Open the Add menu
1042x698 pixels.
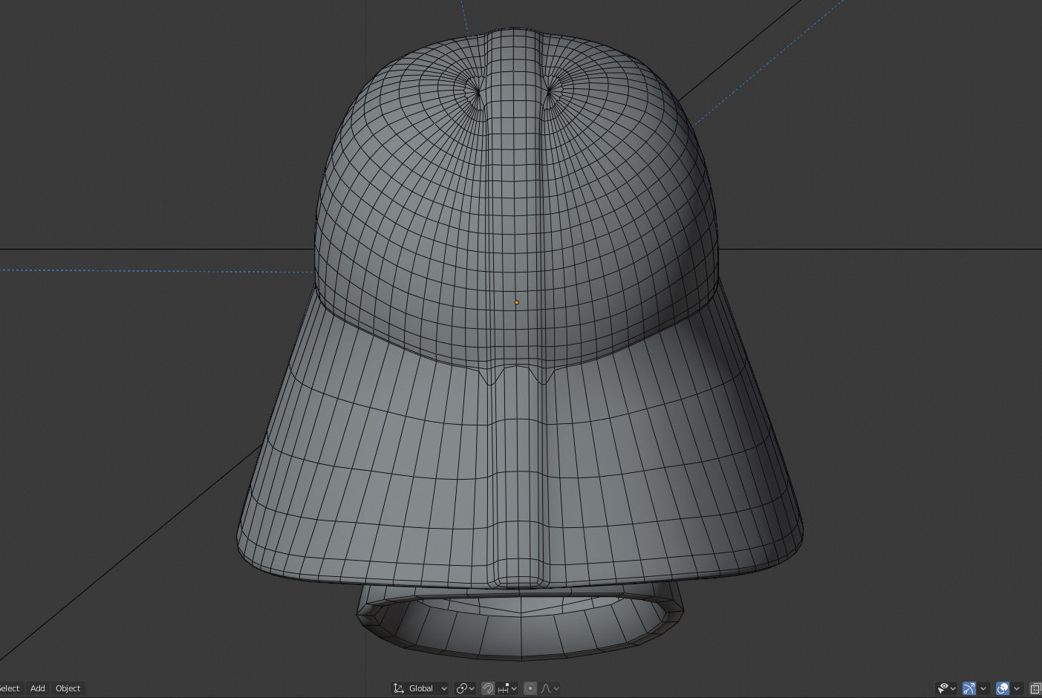pos(37,688)
